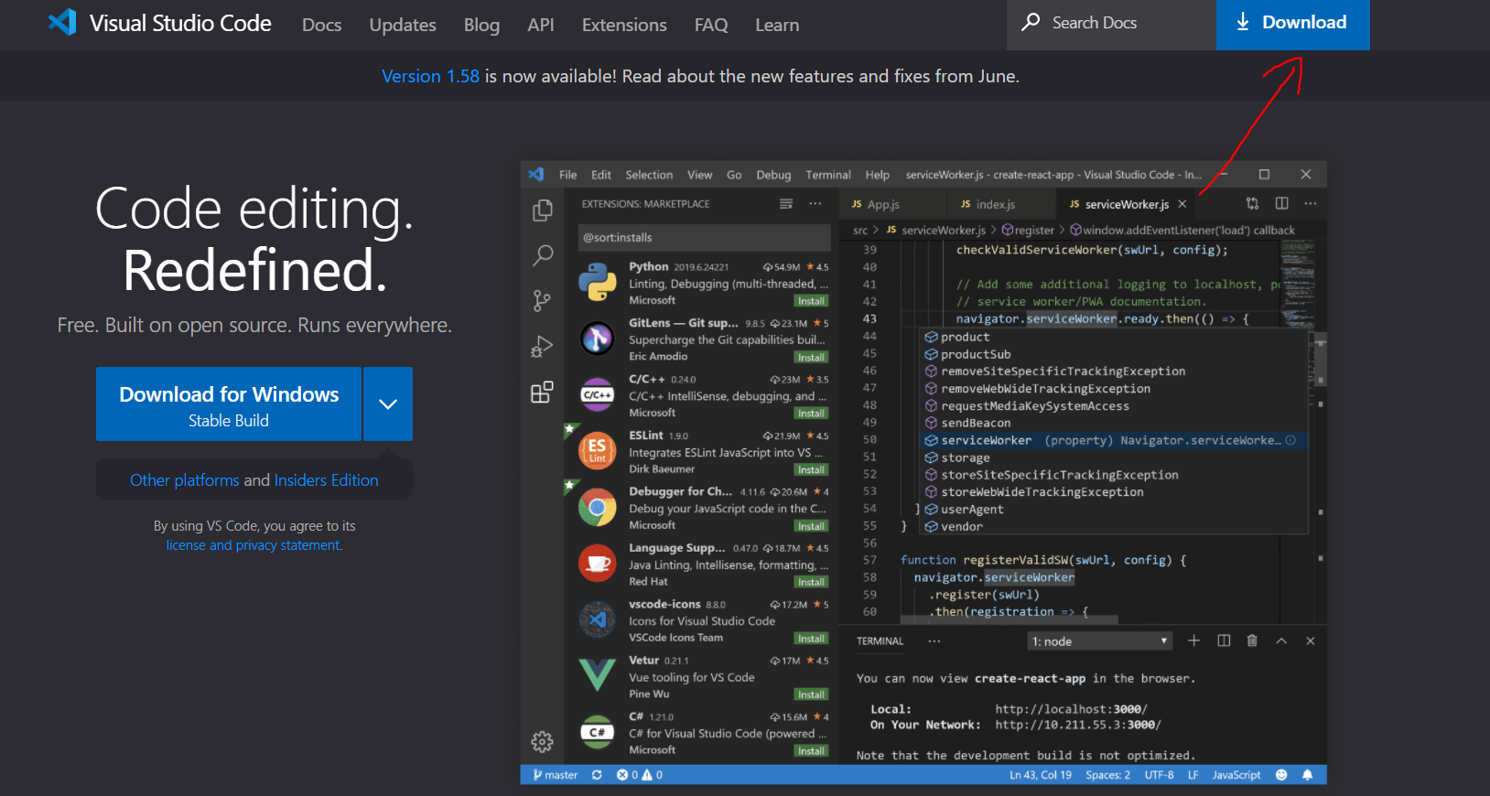Click the Vetur extension icon
This screenshot has height=796, width=1490.
click(x=598, y=676)
